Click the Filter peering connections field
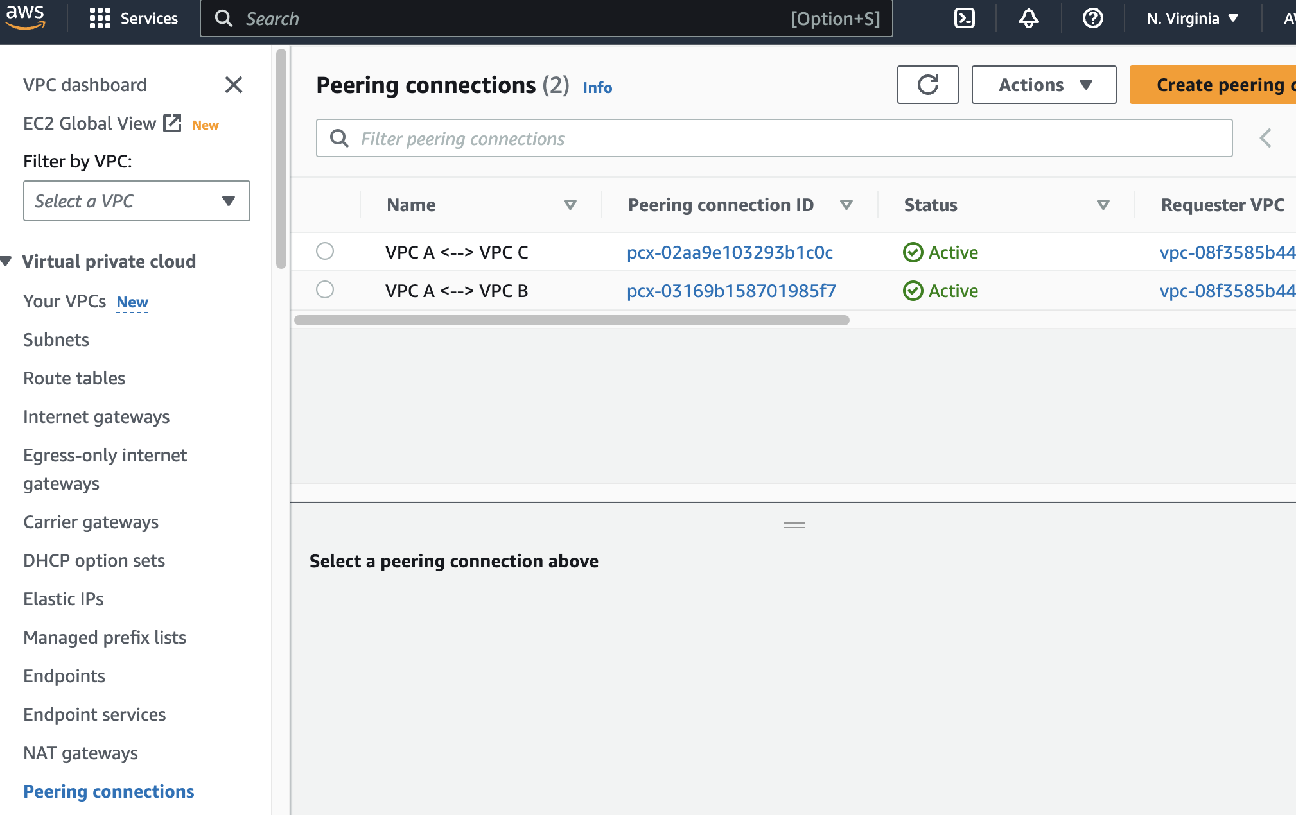Image resolution: width=1296 pixels, height=815 pixels. pyautogui.click(x=774, y=138)
